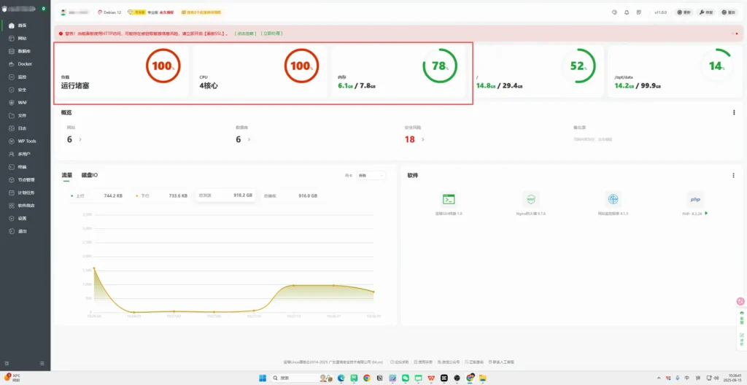Open the 终端 terminal sidebar item
747x385 pixels.
[x=25, y=167]
